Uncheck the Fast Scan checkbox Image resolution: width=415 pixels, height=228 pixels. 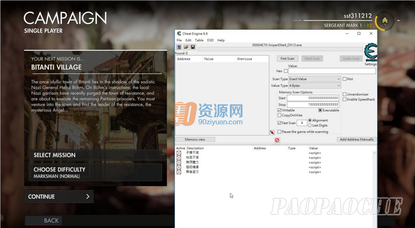(279, 123)
